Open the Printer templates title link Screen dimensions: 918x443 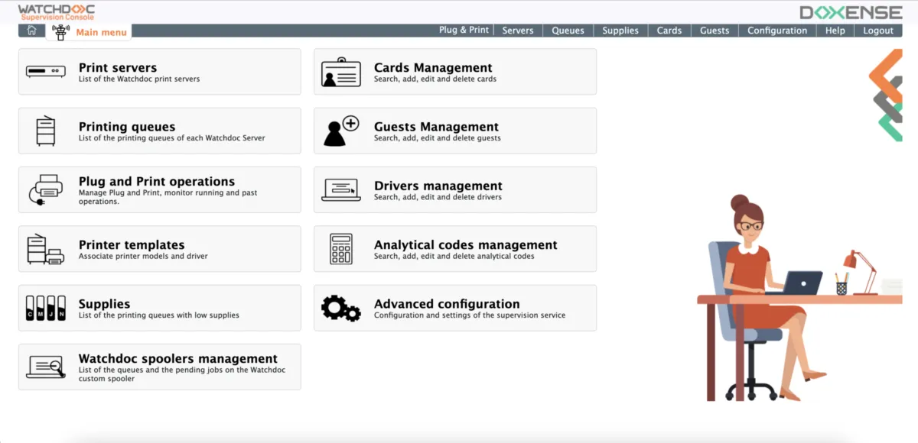tap(132, 244)
